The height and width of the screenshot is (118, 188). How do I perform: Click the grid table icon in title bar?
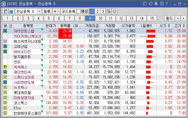[x=162, y=4]
